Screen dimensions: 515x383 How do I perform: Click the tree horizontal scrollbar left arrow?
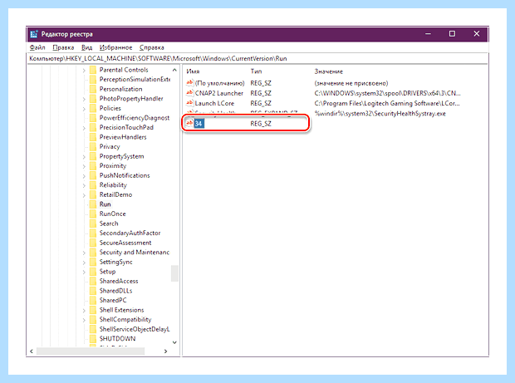(32, 351)
